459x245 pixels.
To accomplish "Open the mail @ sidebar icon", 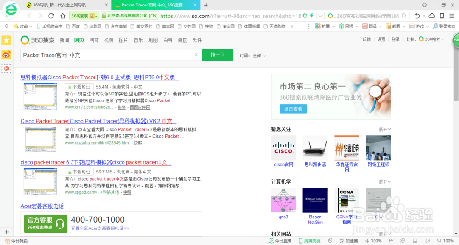I will point(6,69).
